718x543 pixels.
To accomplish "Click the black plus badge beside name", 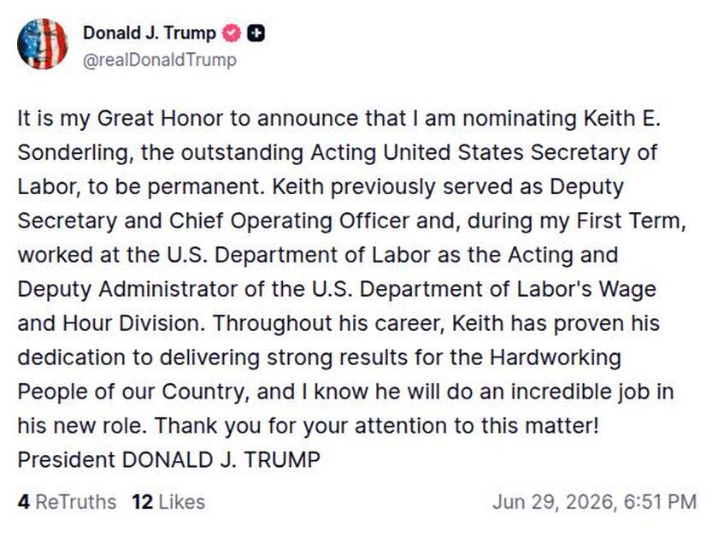I will tap(256, 33).
